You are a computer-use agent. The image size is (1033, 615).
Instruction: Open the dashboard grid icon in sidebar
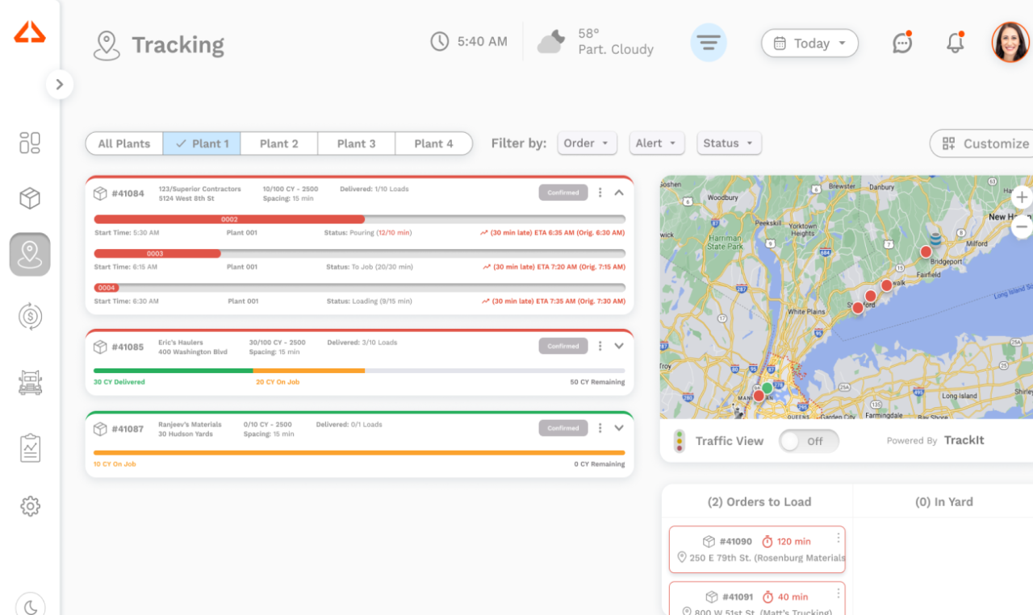[x=30, y=143]
